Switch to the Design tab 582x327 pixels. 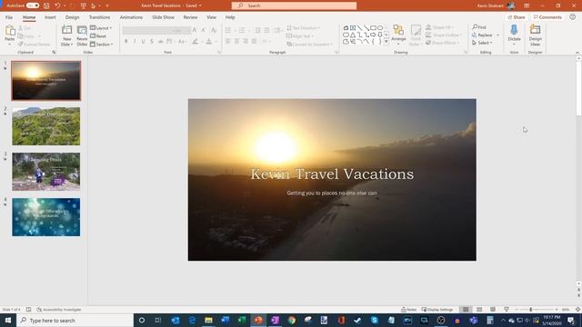pyautogui.click(x=72, y=17)
